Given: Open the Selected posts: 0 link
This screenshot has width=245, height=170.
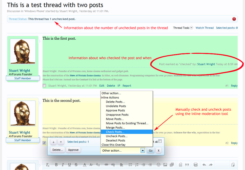Looking at the screenshot, I should [x=227, y=28].
